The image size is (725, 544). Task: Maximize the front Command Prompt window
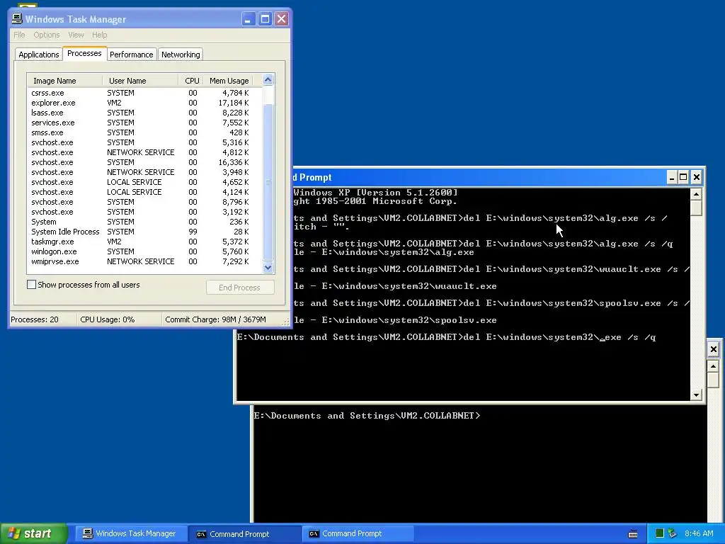[x=683, y=177]
